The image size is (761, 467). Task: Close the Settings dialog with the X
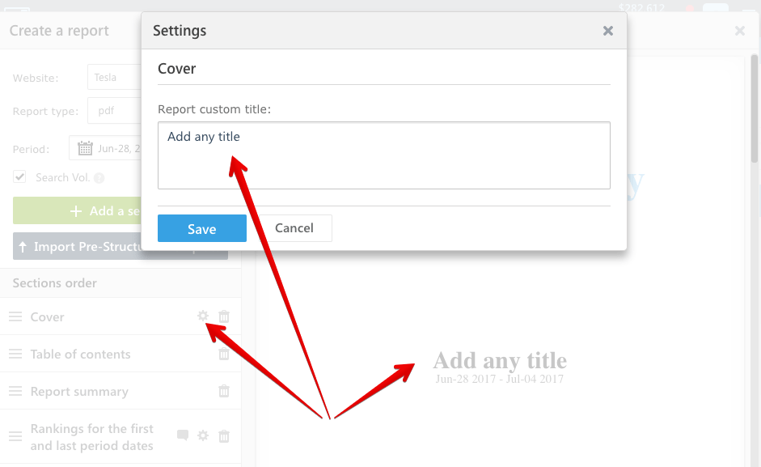click(x=607, y=31)
